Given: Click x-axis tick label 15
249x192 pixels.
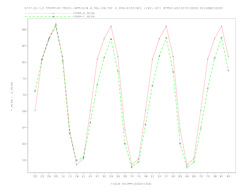Looking at the screenshot, I should (x=69, y=176).
